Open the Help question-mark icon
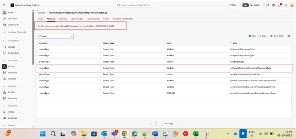Viewport: 296px width, 139px height. click(273, 5)
